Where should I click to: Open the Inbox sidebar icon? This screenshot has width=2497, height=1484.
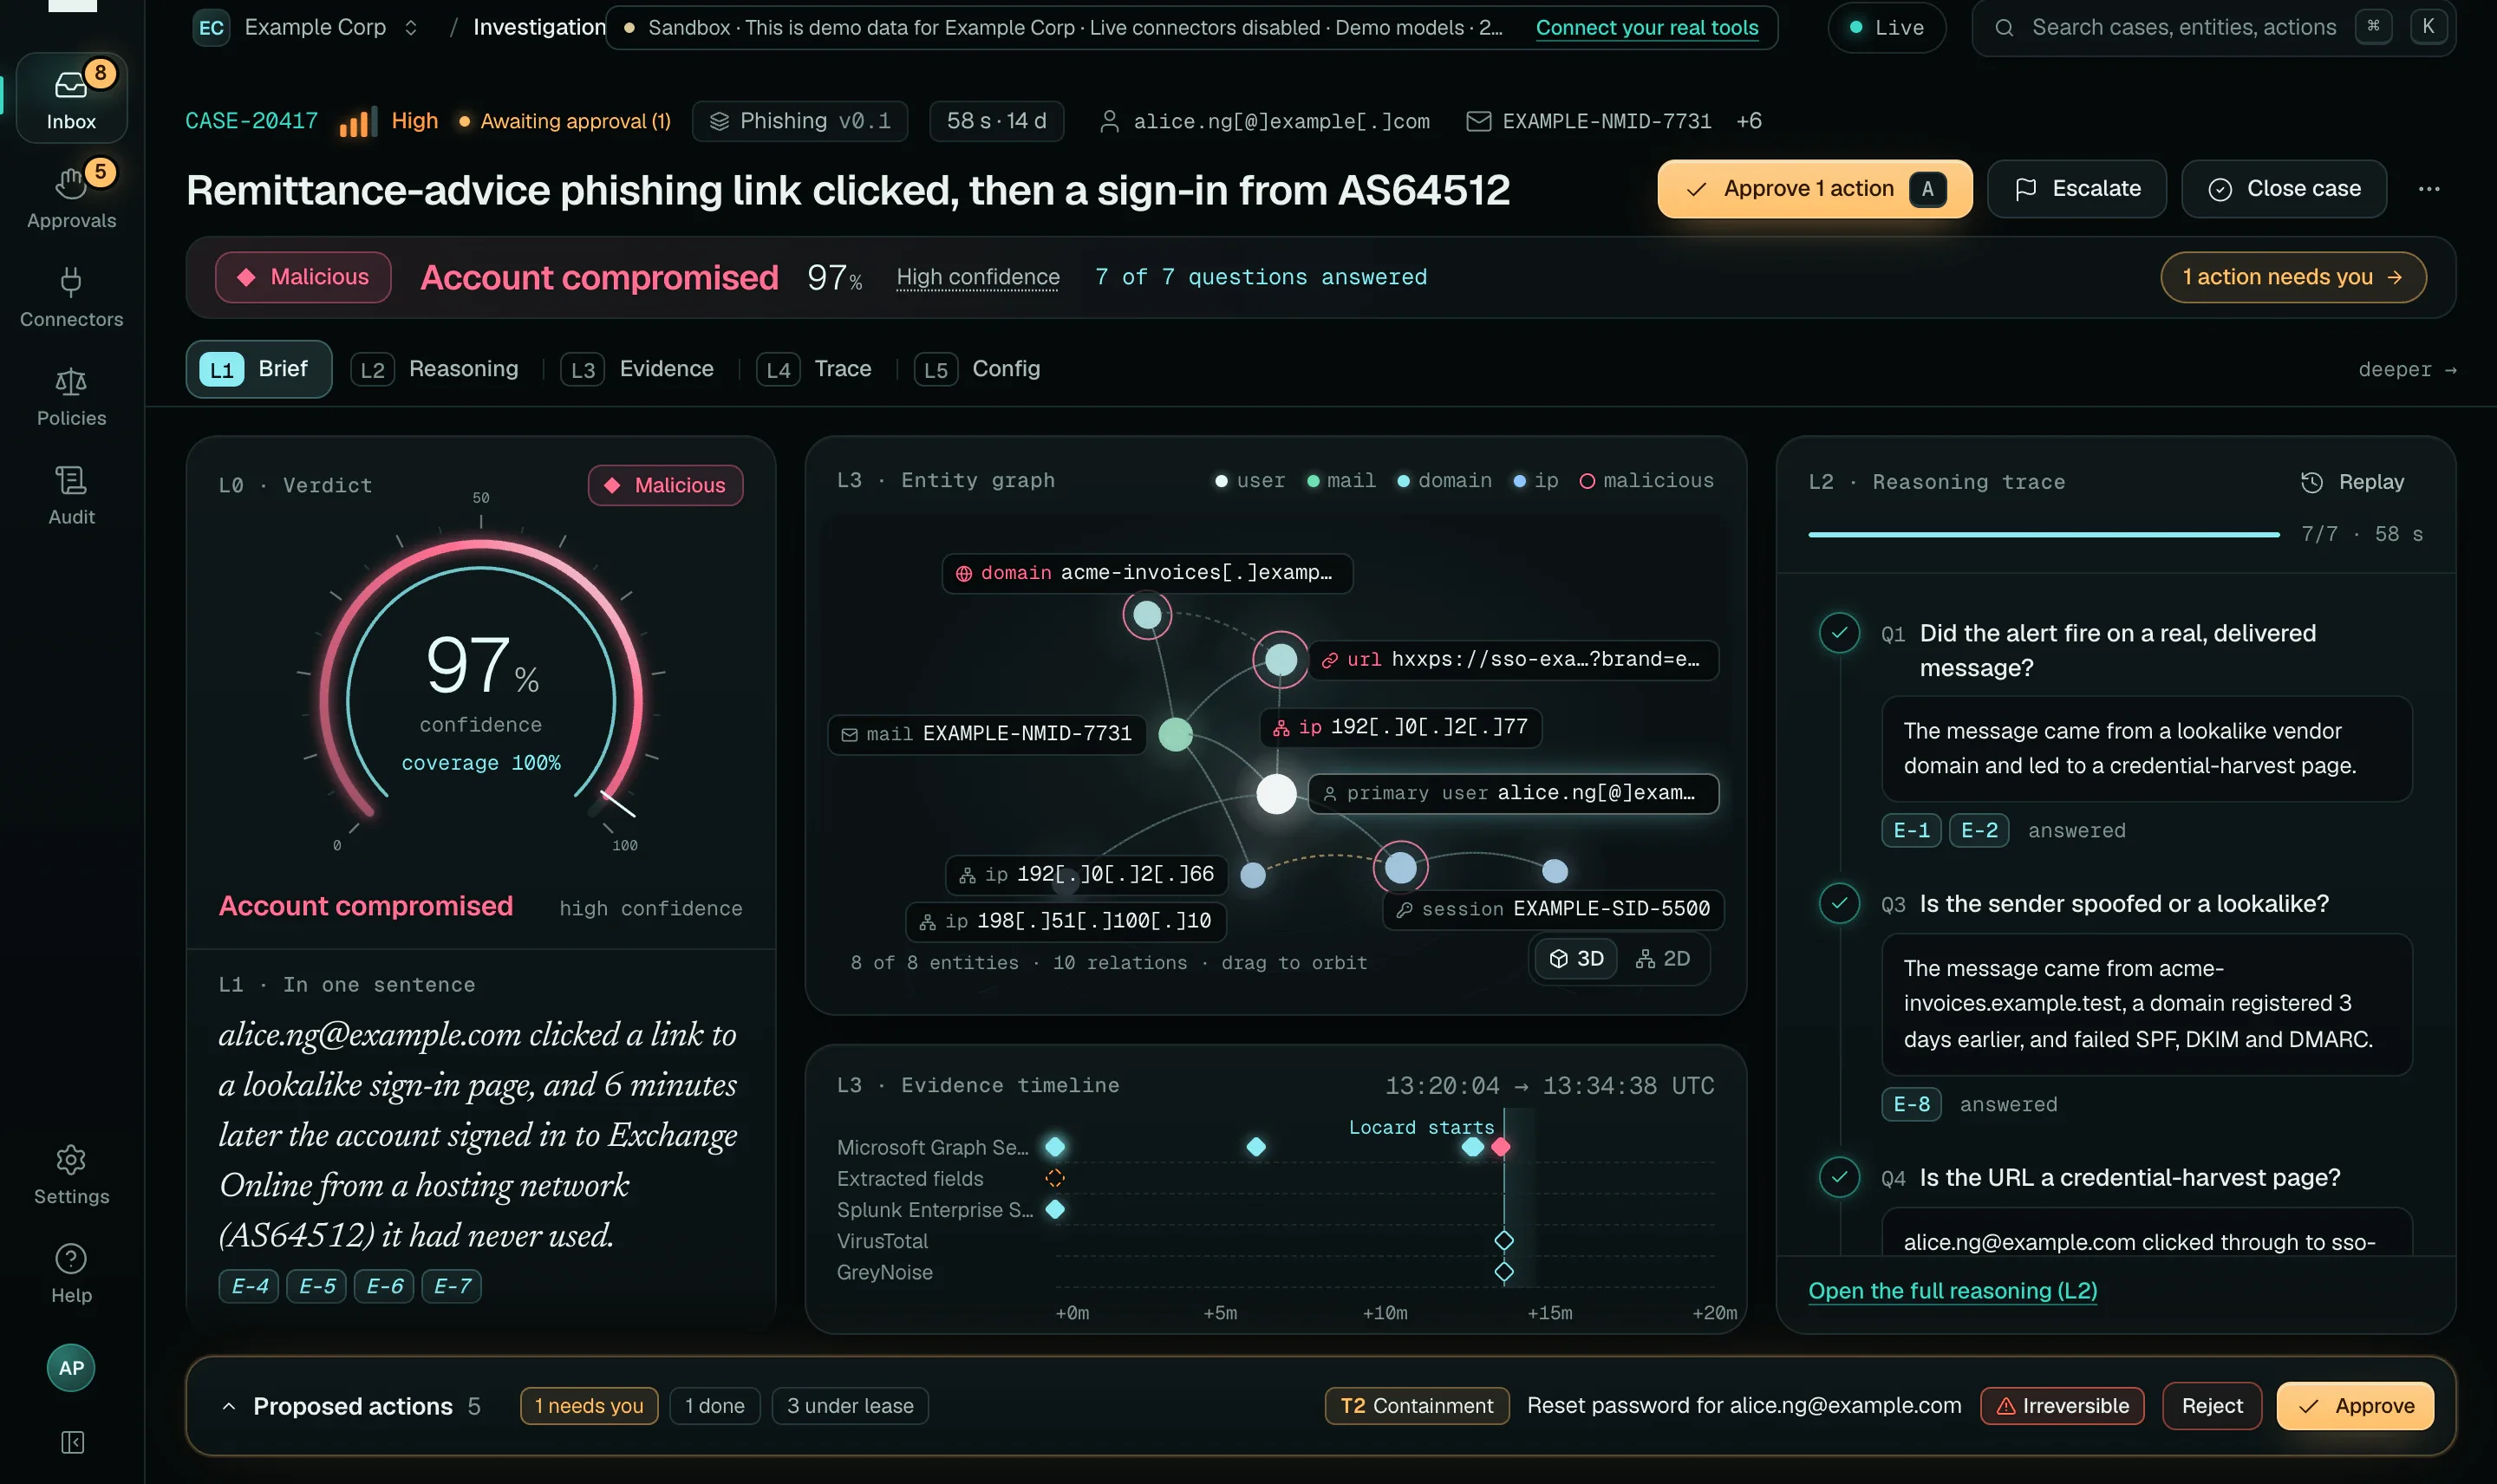71,98
